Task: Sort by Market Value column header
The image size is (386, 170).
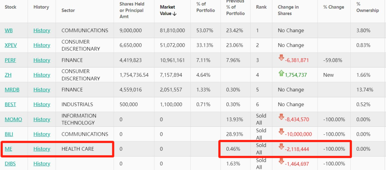Action: 168,10
